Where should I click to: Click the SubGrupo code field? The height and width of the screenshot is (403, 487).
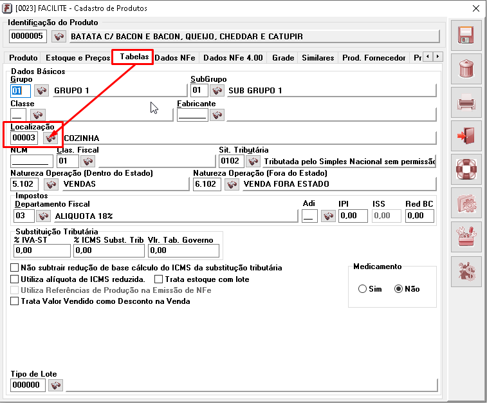199,90
